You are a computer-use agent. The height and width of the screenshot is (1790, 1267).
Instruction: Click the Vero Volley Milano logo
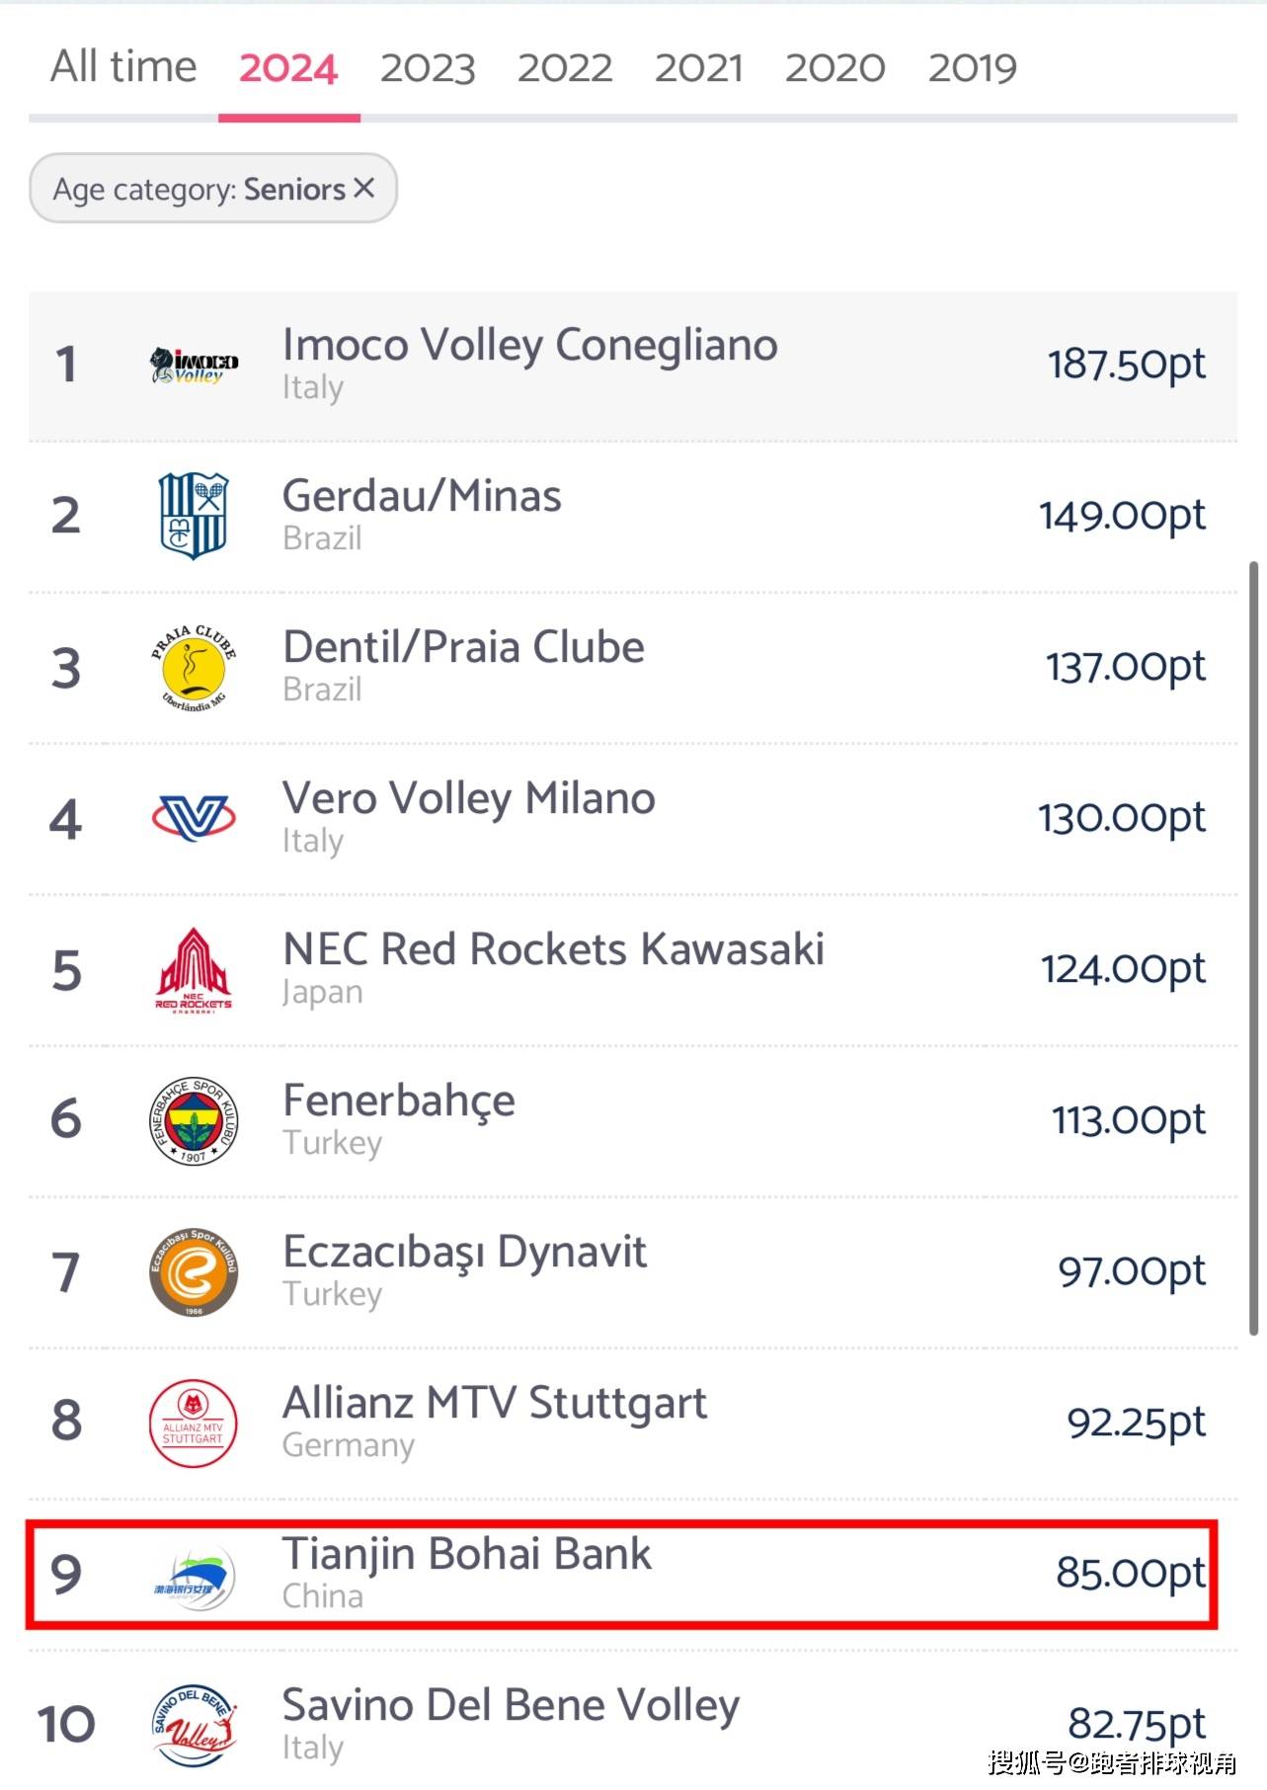click(194, 819)
